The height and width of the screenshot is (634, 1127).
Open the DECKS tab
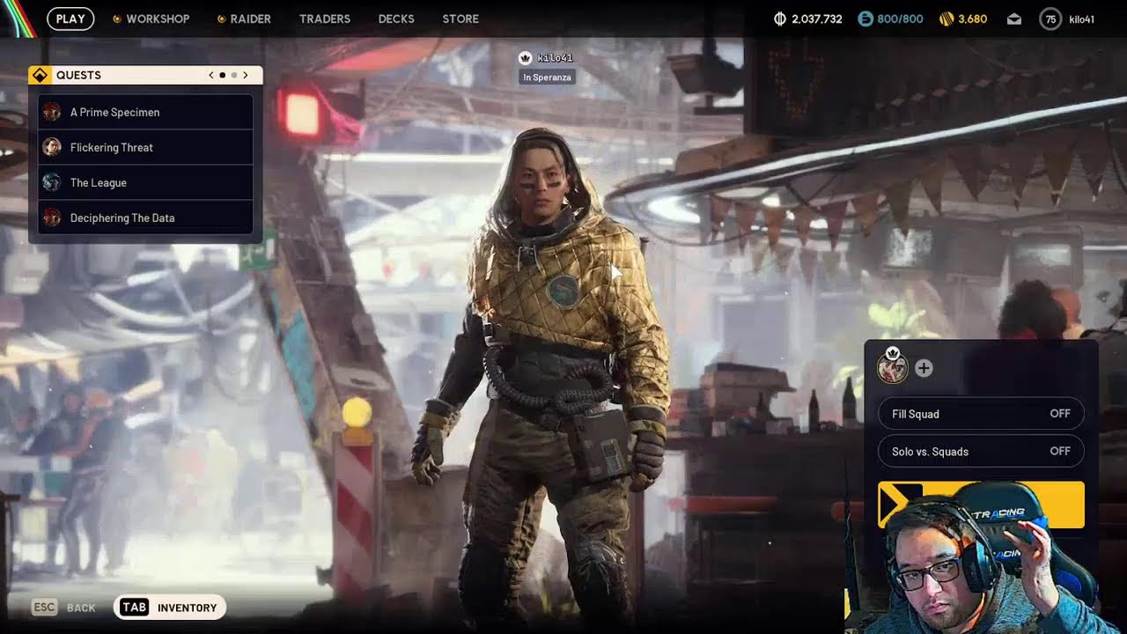(x=396, y=18)
